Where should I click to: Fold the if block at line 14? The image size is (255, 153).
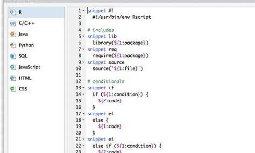click(x=83, y=94)
